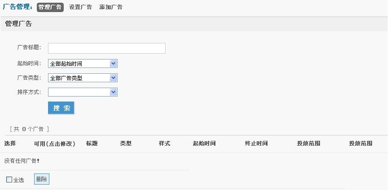Click the 共 0 个广告 count text
Image resolution: width=390 pixels, height=190 pixels.
[x=29, y=129]
